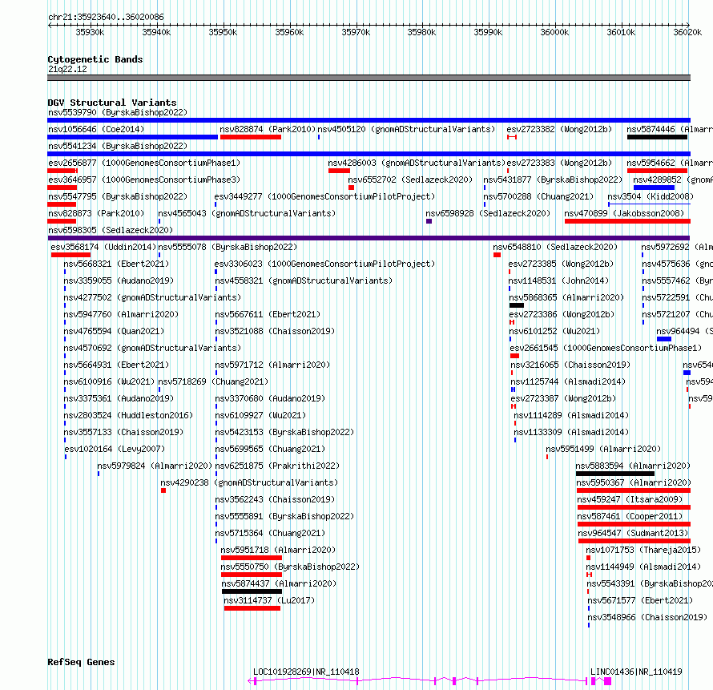Click the 36000k ruler tick label
713x690 pixels.
(554, 32)
